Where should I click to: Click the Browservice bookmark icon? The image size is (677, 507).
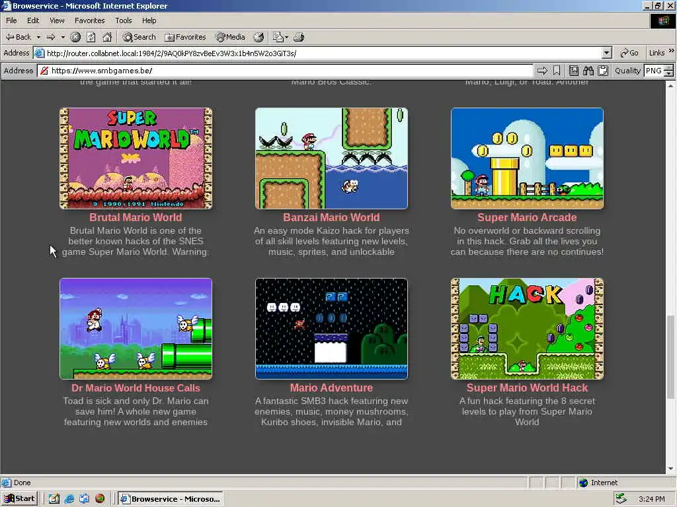[557, 71]
